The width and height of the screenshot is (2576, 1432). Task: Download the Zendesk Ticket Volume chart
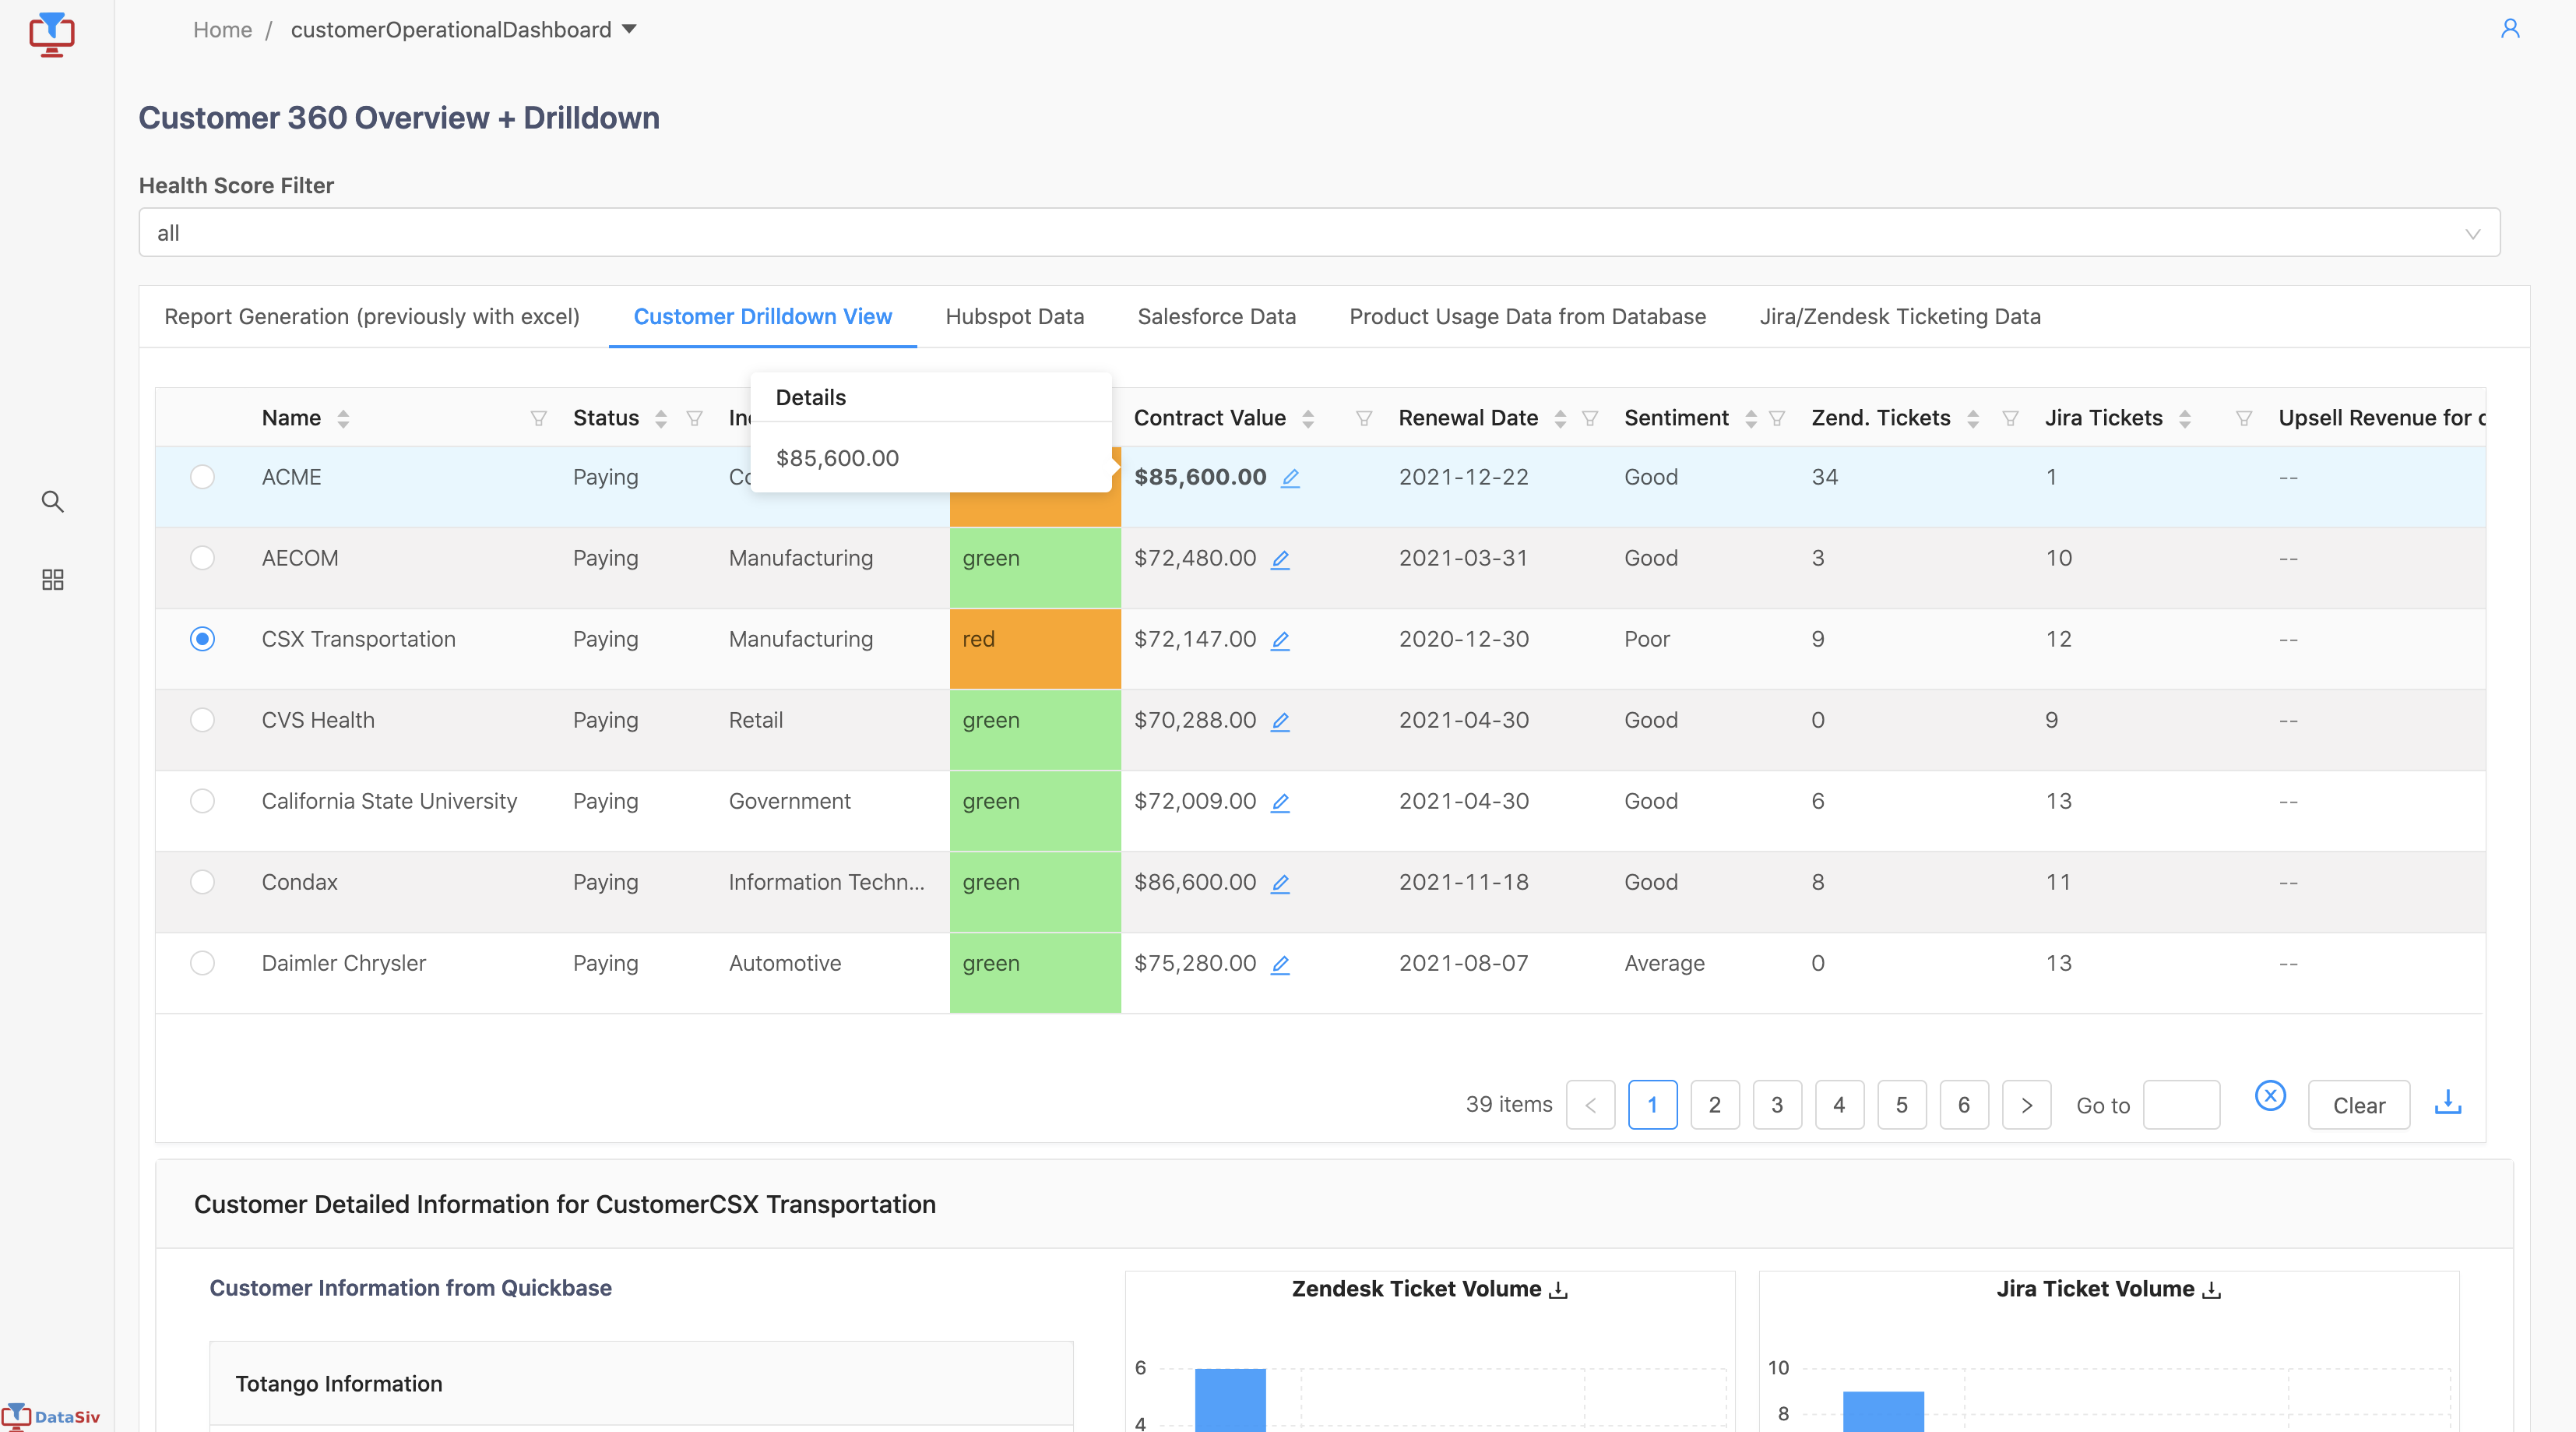1558,1290
